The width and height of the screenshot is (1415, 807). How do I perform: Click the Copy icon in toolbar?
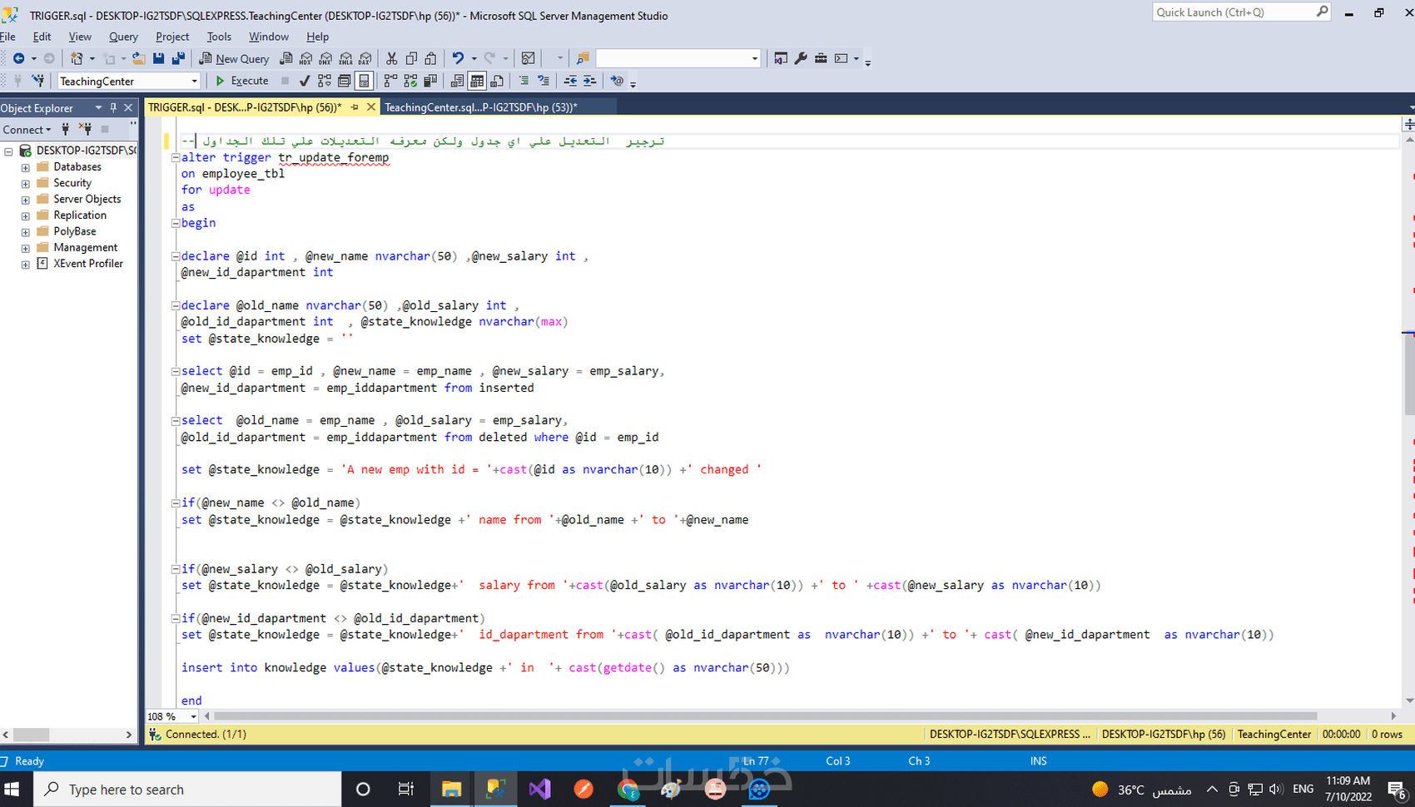click(x=411, y=58)
